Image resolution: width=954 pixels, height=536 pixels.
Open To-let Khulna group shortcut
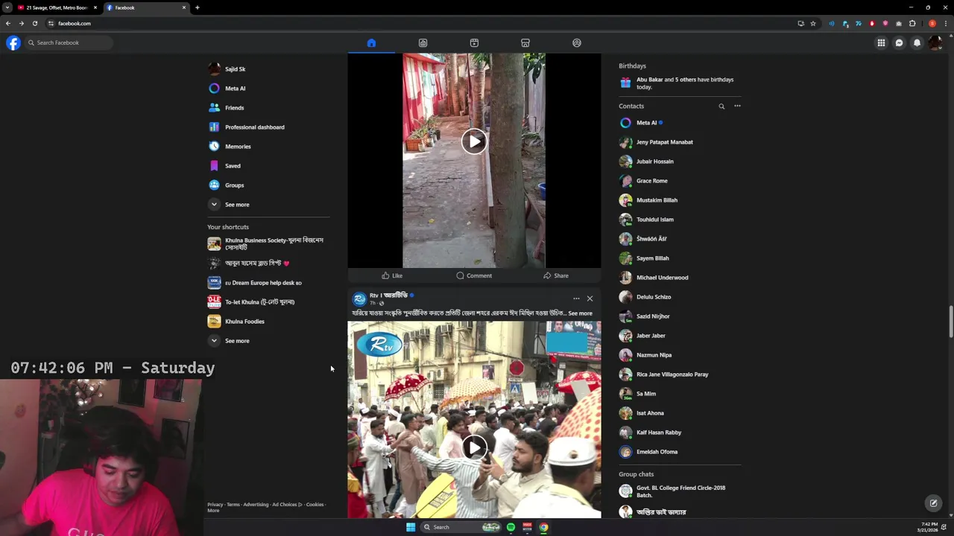click(x=268, y=301)
